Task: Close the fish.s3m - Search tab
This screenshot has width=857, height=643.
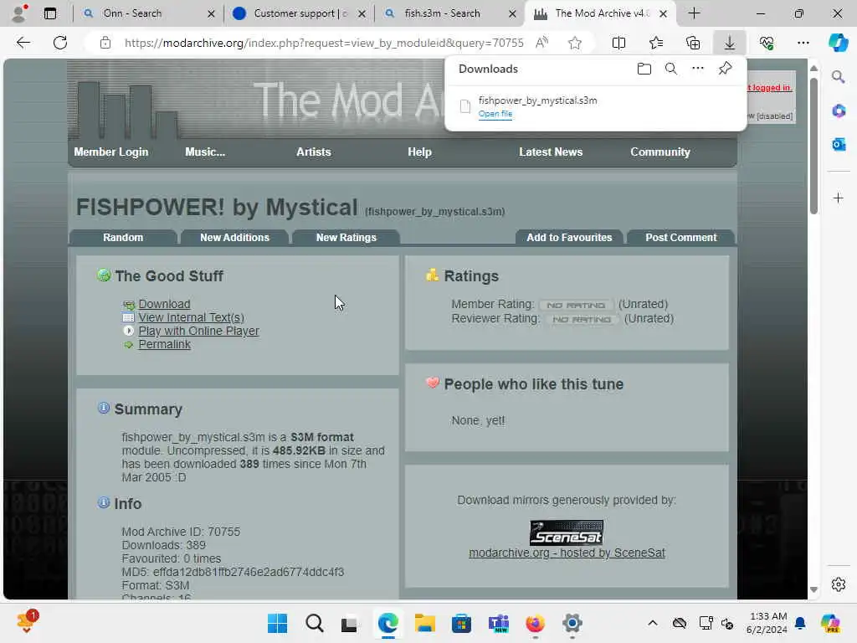Action: tap(512, 13)
